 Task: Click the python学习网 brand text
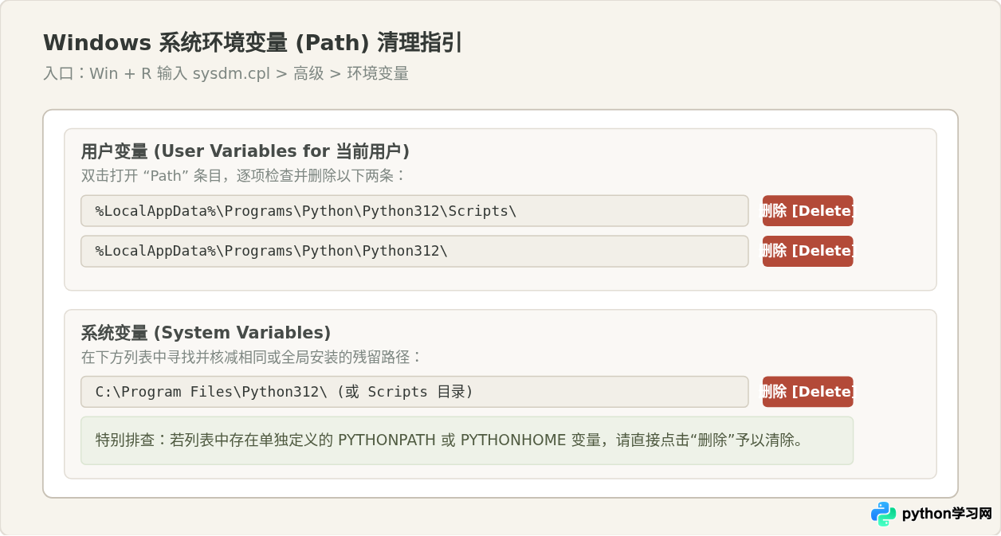[x=947, y=514]
